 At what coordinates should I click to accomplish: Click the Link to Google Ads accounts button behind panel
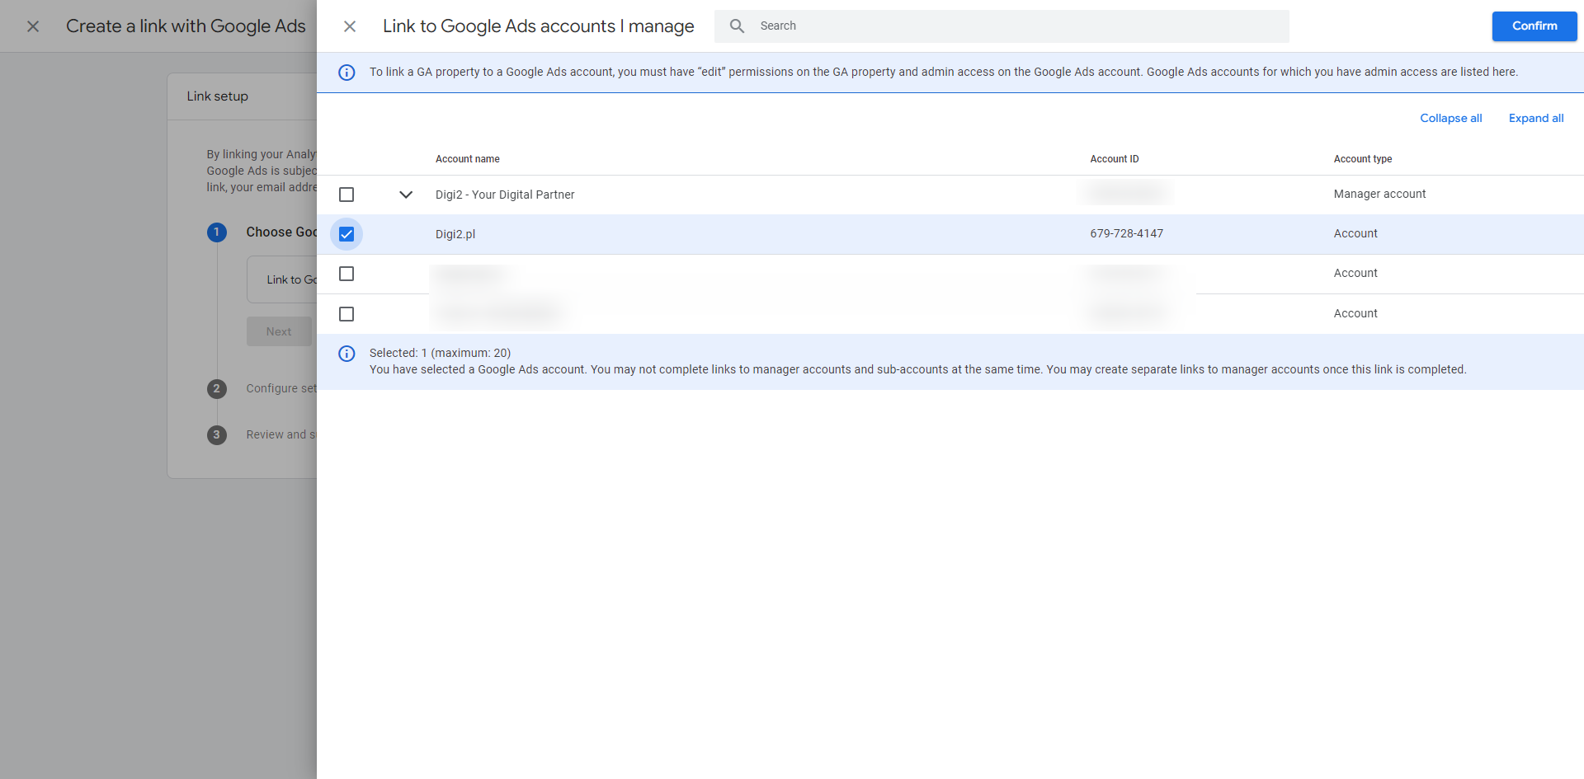coord(282,279)
